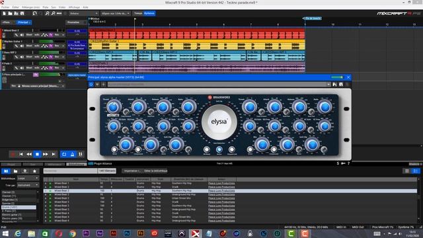The height and width of the screenshot is (238, 423).
Task: Open the Bibliothèque Loops dropdown
Action: coord(28,178)
